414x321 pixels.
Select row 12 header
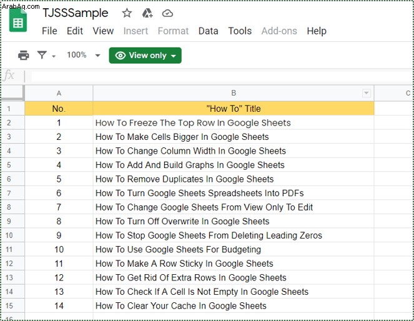point(12,263)
